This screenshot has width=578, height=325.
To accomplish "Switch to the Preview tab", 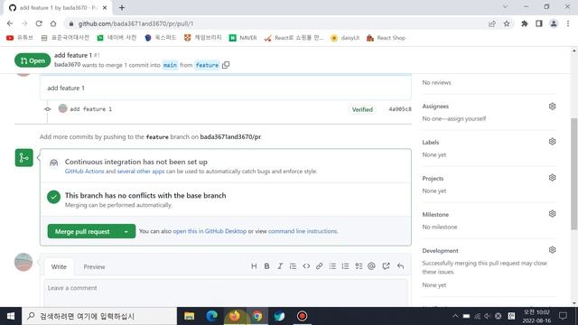I will 94,267.
